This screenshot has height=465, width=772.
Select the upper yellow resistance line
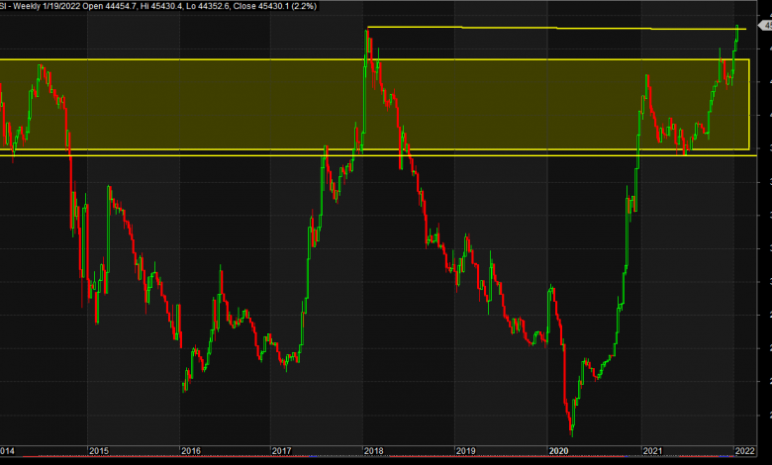554,28
